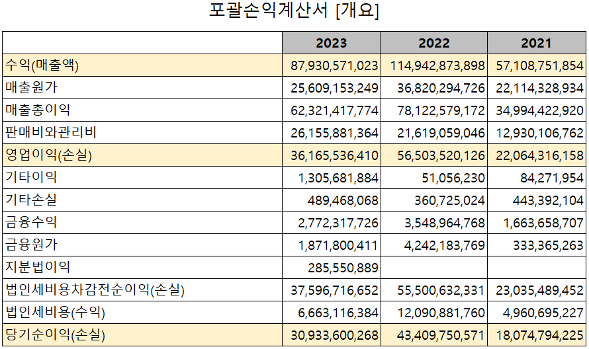Click the 금융원가 row label

click(x=31, y=245)
